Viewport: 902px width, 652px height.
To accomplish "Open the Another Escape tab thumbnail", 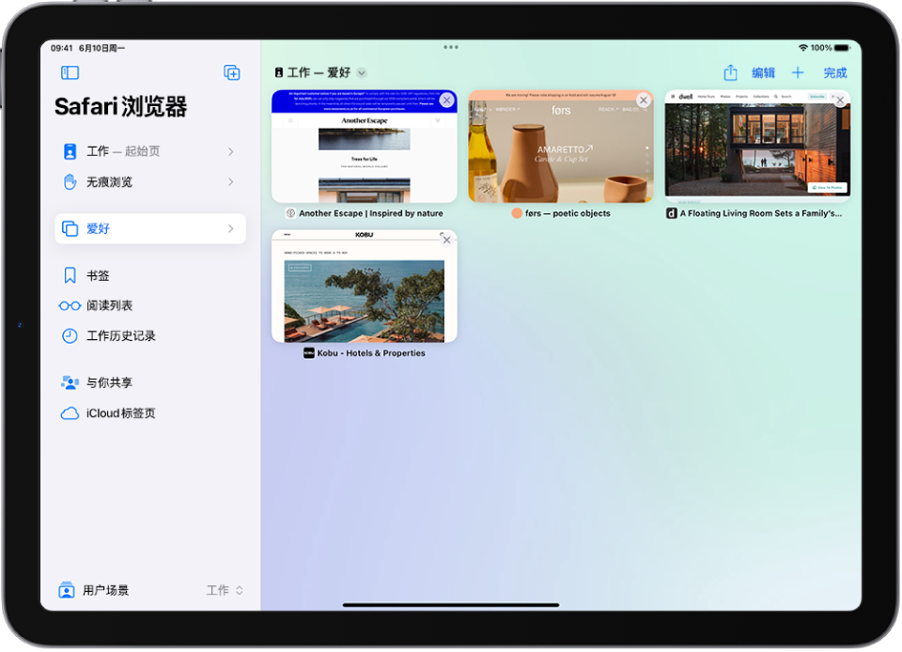I will click(365, 146).
